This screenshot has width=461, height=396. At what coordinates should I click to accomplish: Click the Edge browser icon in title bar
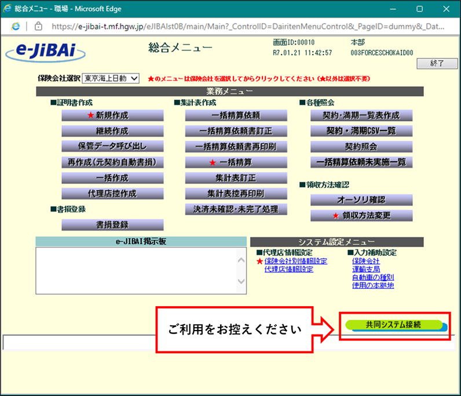(8, 9)
